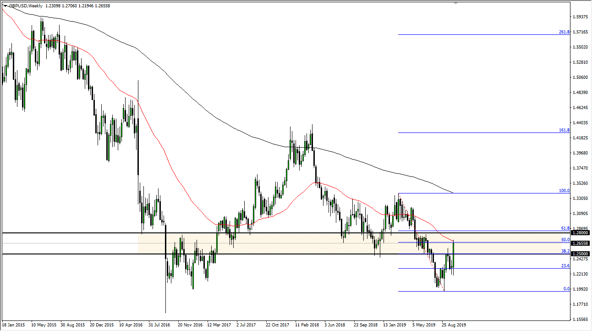Viewport: 592px width, 331px height.
Task: Select the 61.8 Fibonacci retracement label
Action: tap(565, 228)
